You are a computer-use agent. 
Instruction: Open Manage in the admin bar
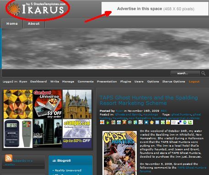tap(68, 82)
